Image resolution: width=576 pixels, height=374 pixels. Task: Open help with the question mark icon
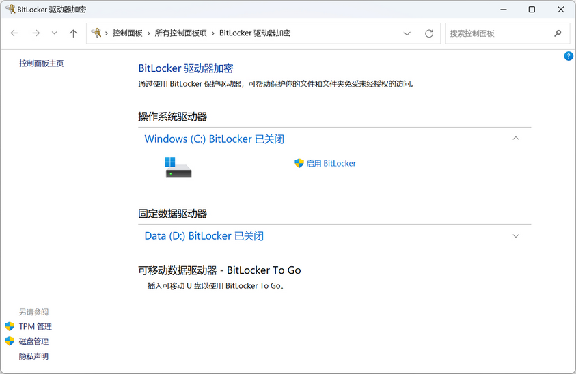coord(568,56)
